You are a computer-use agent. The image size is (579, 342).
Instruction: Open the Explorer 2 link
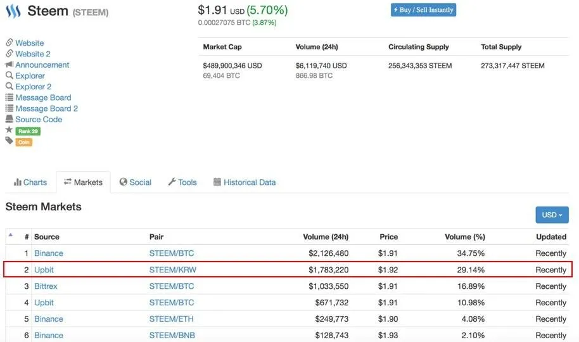tap(33, 86)
